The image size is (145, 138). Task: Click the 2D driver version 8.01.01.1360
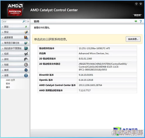click(85, 59)
